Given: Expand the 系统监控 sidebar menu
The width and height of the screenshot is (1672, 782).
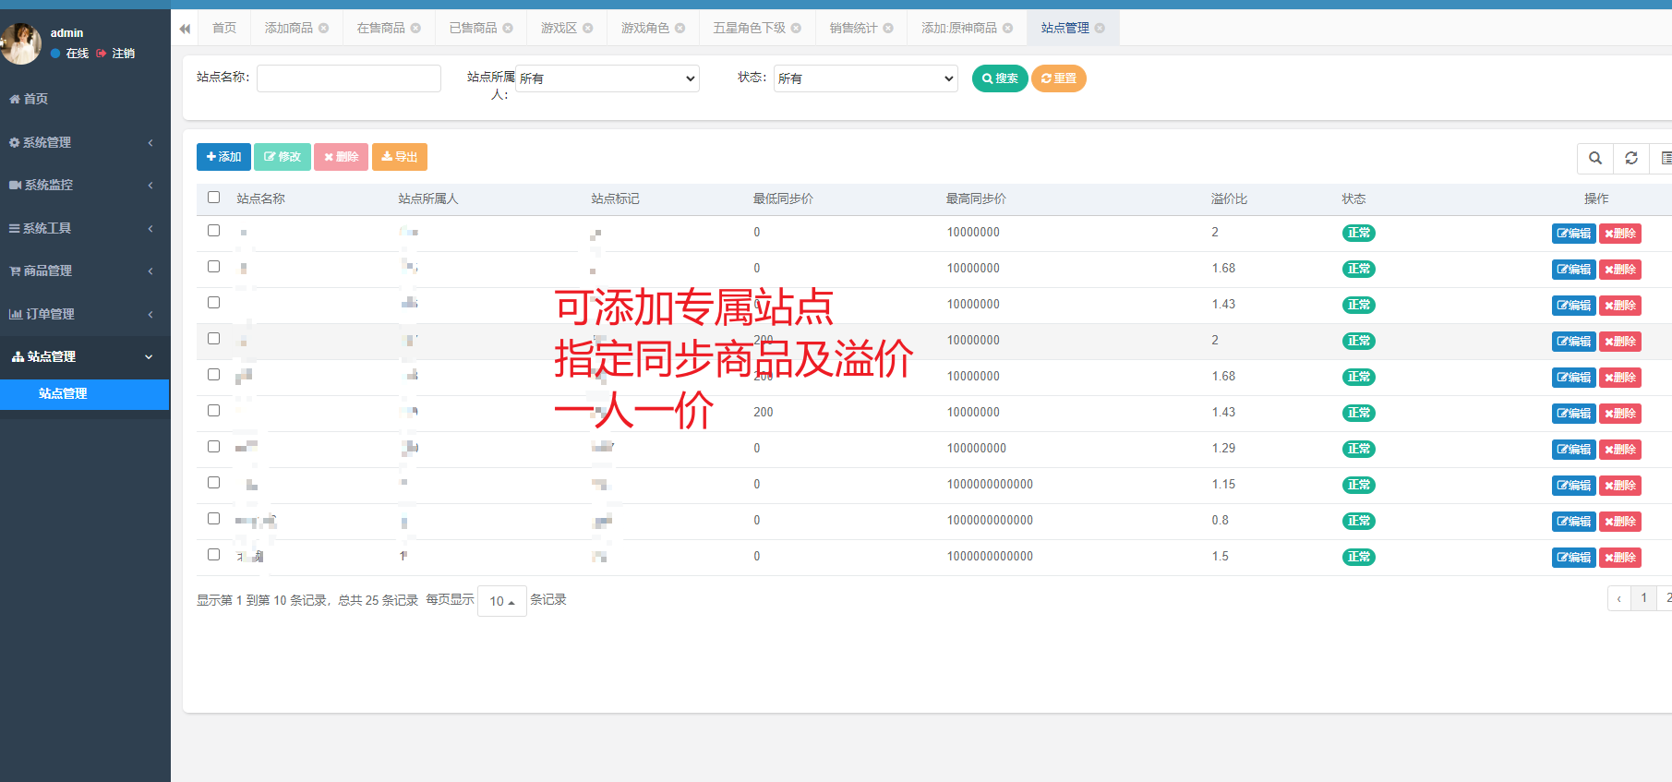Looking at the screenshot, I should (85, 185).
